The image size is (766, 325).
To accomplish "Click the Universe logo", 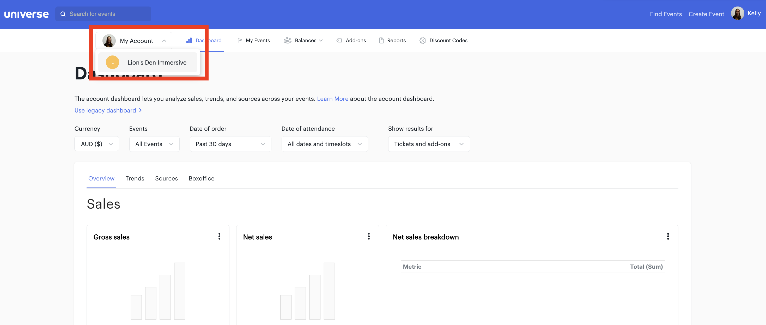I will coord(26,14).
